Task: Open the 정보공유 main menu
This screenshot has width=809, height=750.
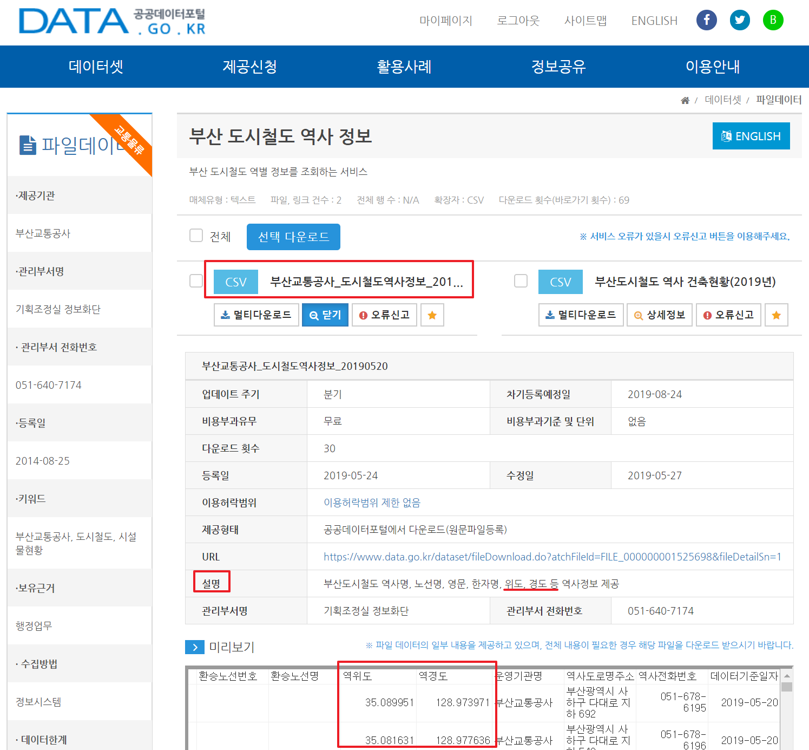Action: [x=558, y=67]
